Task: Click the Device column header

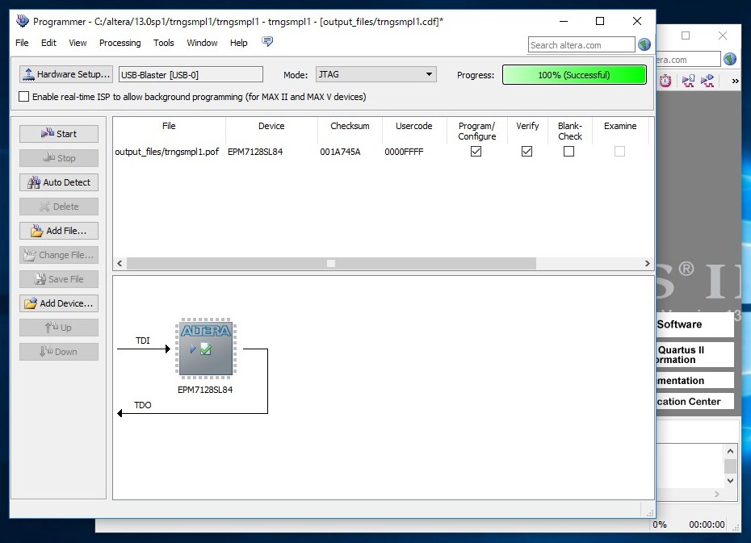Action: point(271,126)
